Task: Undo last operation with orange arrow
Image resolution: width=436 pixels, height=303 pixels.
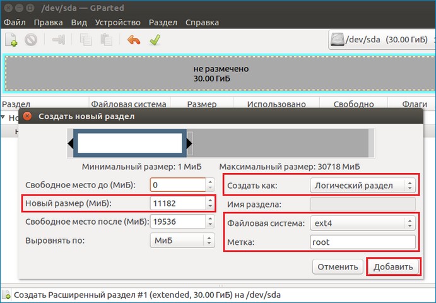Action: pos(134,40)
